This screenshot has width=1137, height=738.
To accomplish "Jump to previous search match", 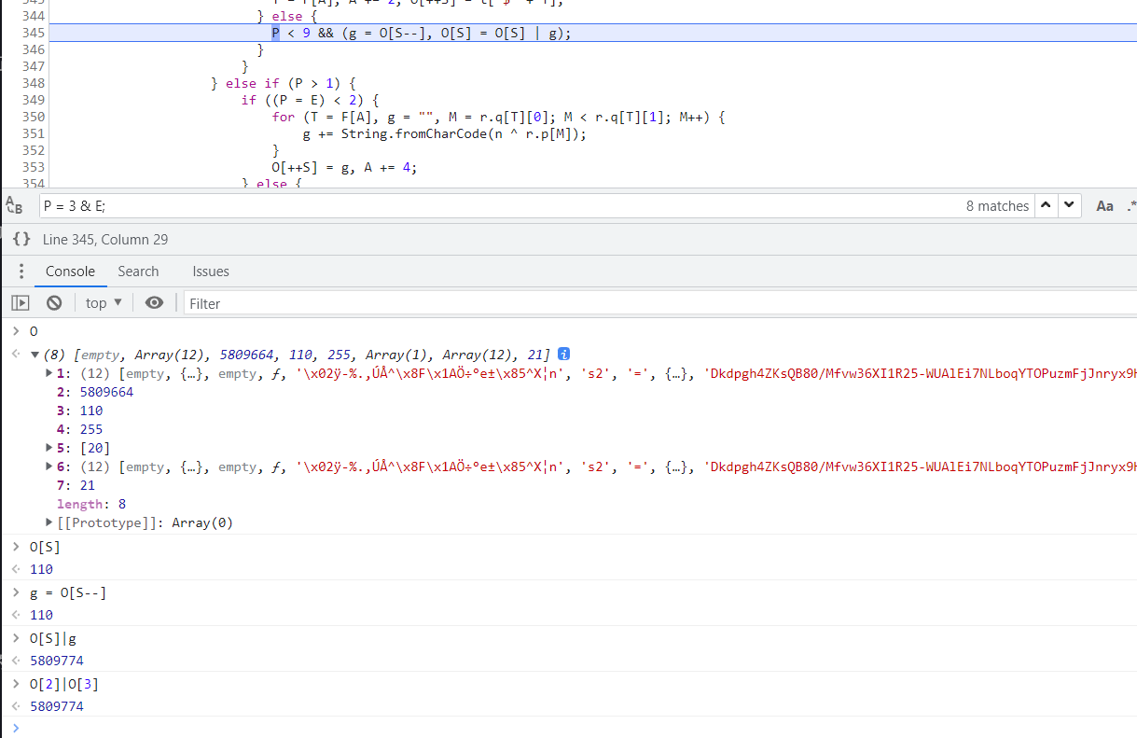I will [x=1047, y=206].
